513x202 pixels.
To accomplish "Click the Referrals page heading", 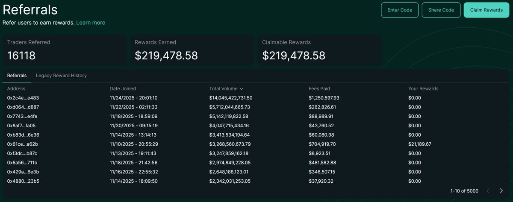I will 30,9.
